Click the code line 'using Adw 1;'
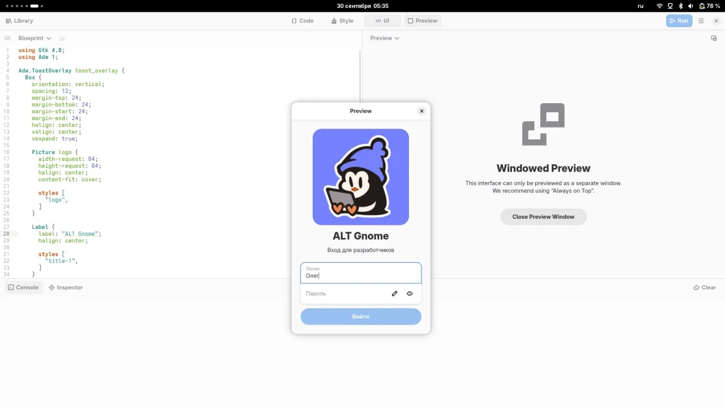Screen dimensions: 725x408 [x=38, y=57]
